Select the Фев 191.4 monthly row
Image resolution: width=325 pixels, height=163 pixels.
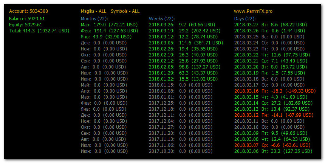coord(109,31)
